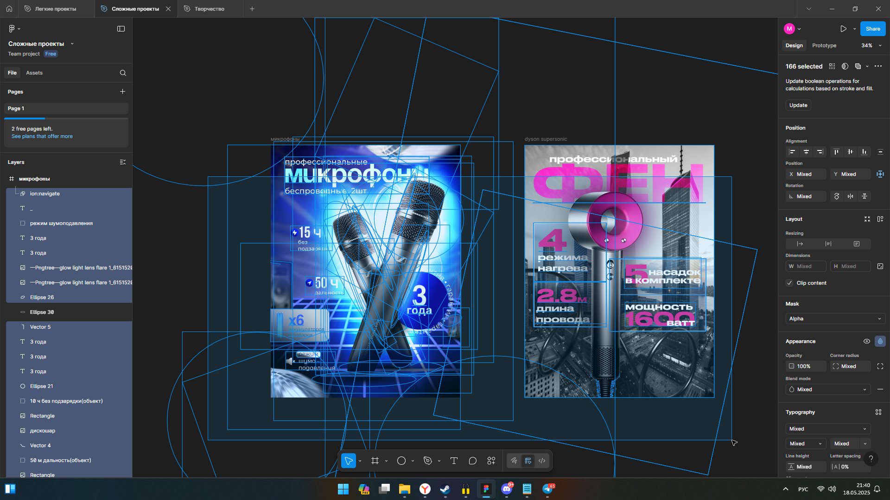Select the Comment tool
This screenshot has width=890, height=500.
coord(472,461)
